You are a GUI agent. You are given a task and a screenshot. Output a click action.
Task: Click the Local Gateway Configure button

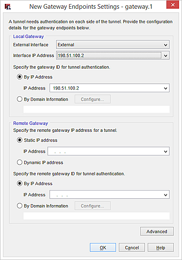pos(92,99)
